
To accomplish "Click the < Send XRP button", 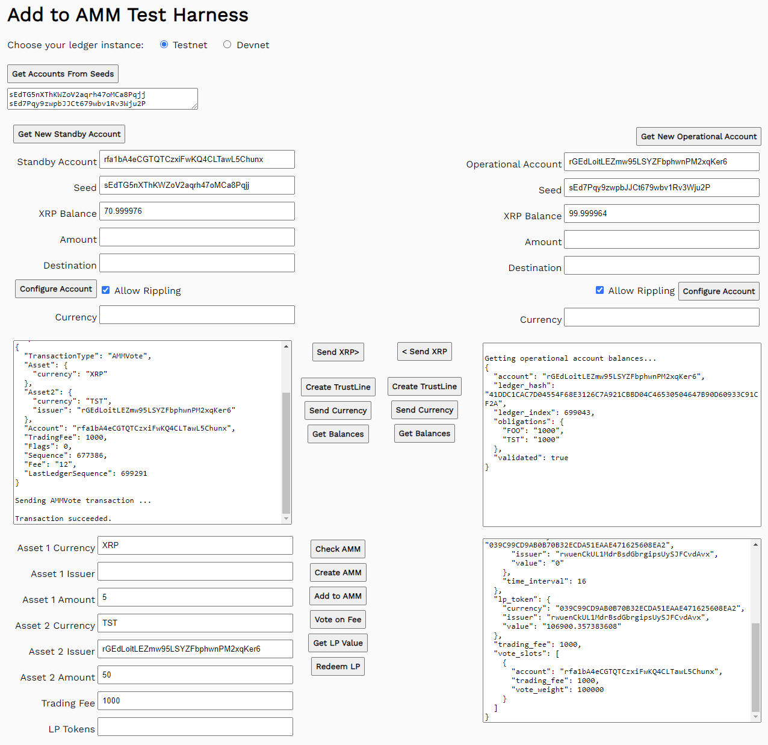I will tap(424, 352).
